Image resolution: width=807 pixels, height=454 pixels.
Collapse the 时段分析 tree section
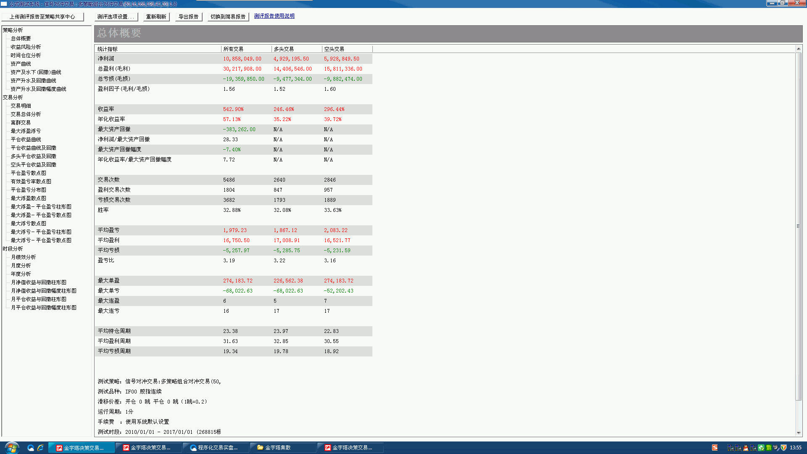(x=13, y=249)
